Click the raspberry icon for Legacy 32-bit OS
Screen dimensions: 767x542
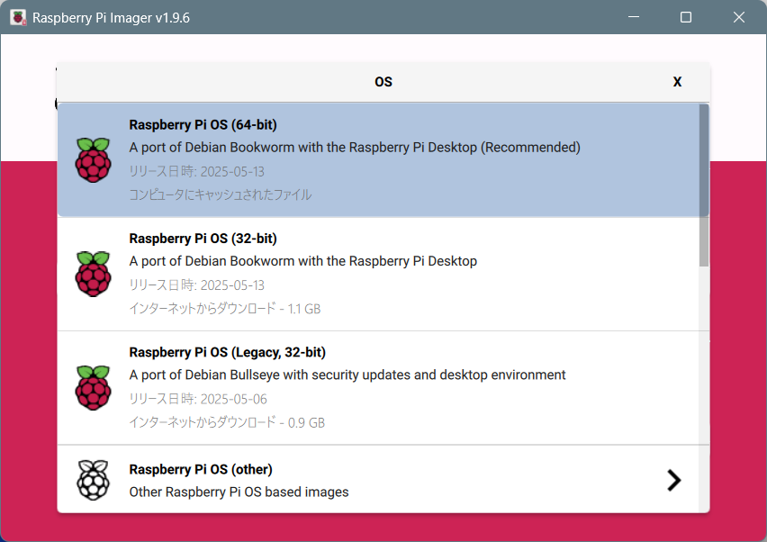point(93,387)
